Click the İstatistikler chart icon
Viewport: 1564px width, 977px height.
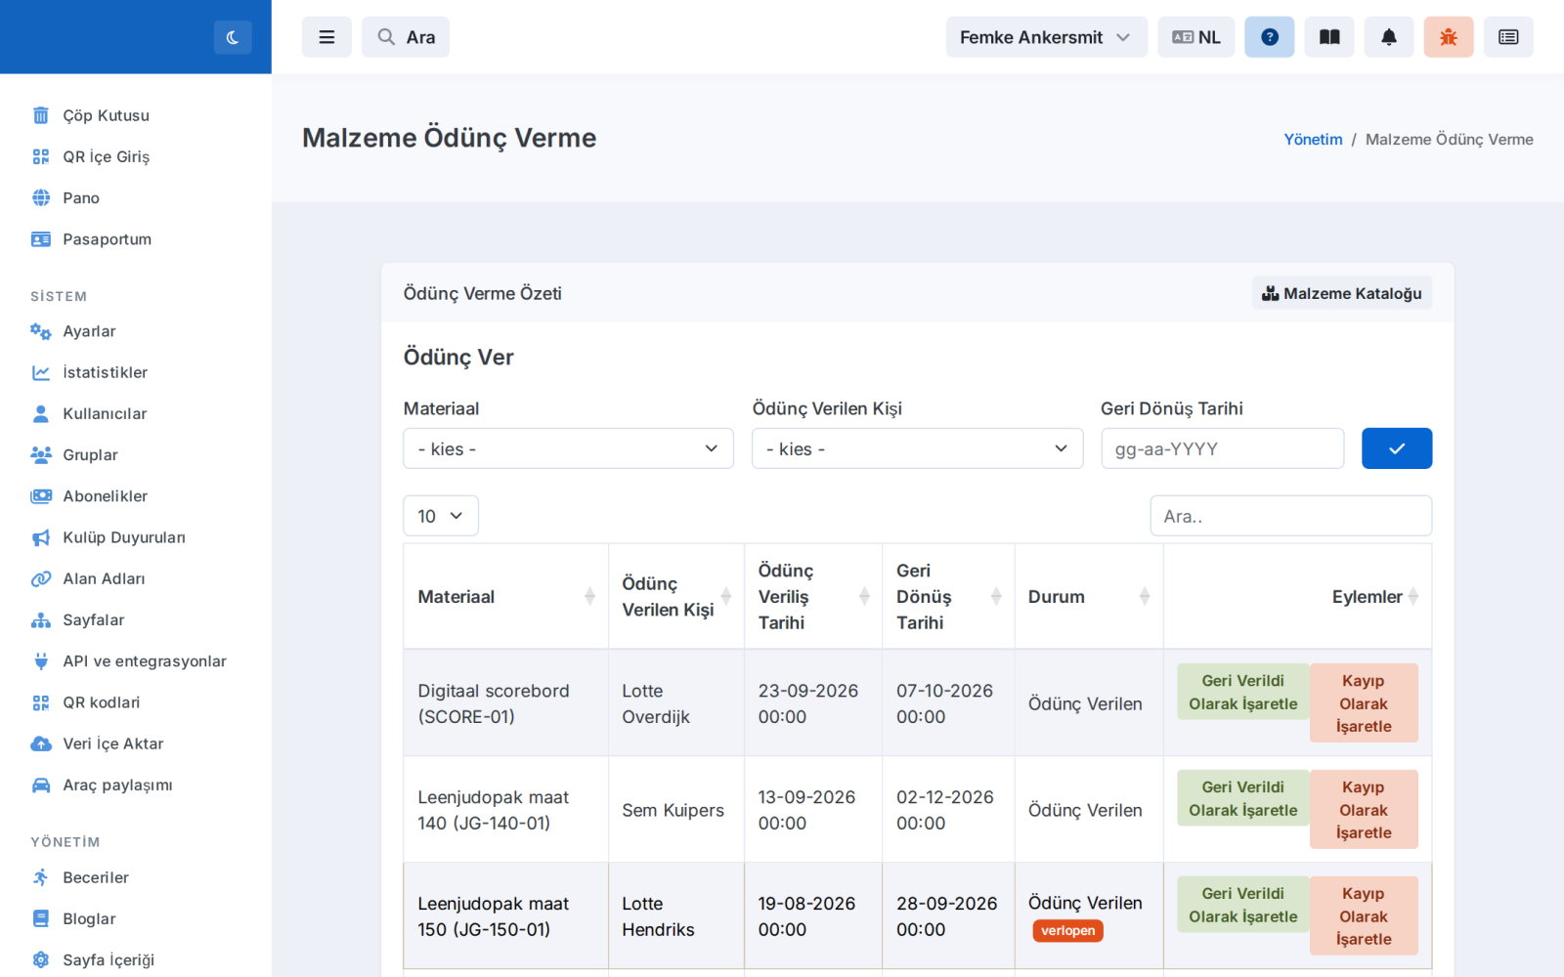click(x=41, y=372)
